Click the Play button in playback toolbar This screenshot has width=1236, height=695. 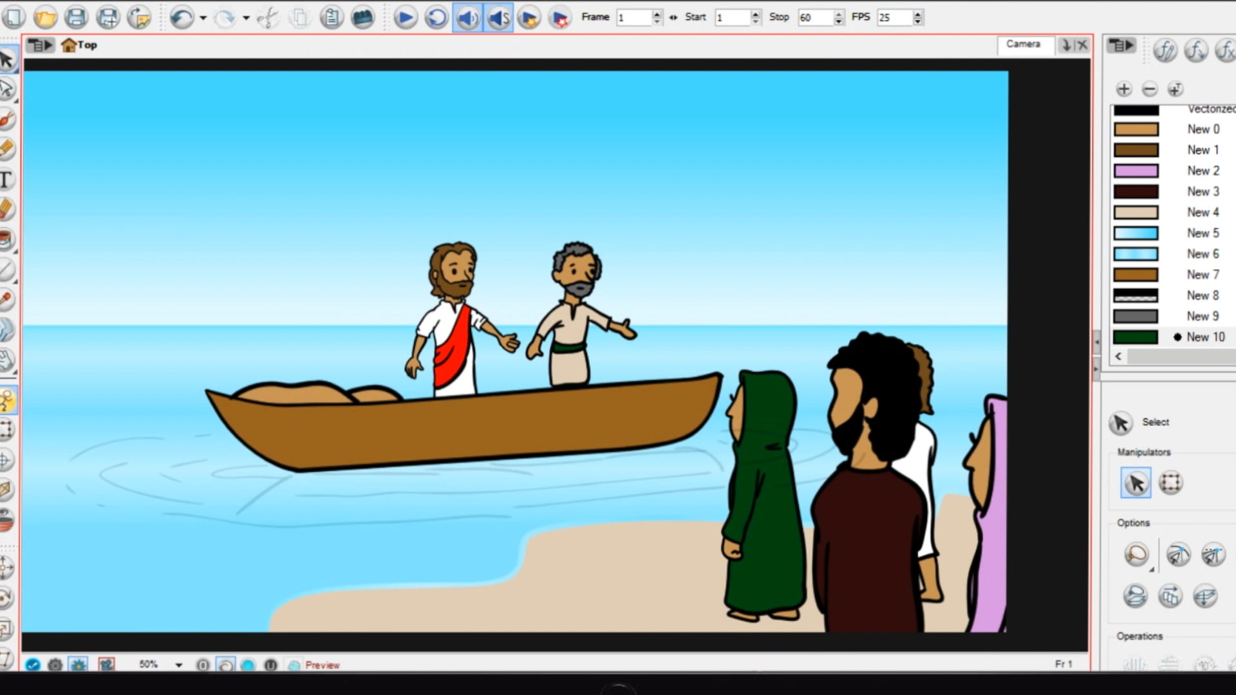coord(405,17)
